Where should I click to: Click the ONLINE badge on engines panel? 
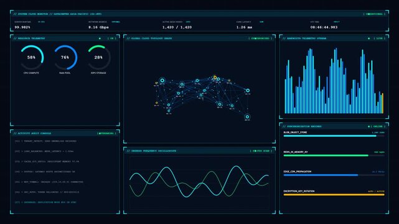tap(378, 126)
